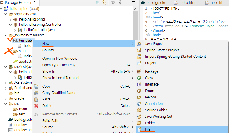
Task: Click the purple Interface icon
Action: pos(139,84)
